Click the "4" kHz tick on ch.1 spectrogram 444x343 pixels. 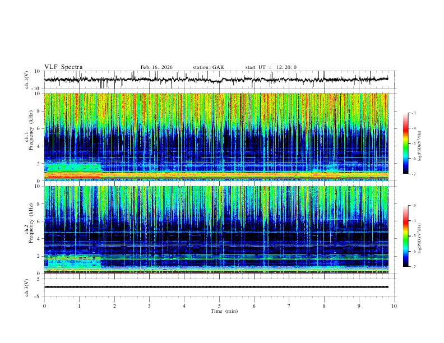[39, 146]
